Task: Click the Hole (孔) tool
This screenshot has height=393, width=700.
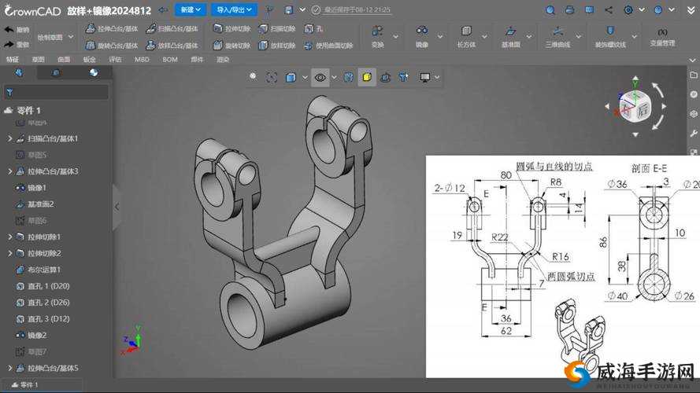Action: coord(313,28)
